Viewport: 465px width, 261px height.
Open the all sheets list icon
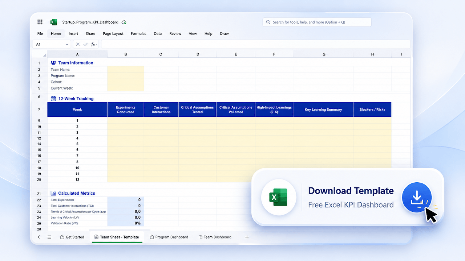[x=49, y=237]
